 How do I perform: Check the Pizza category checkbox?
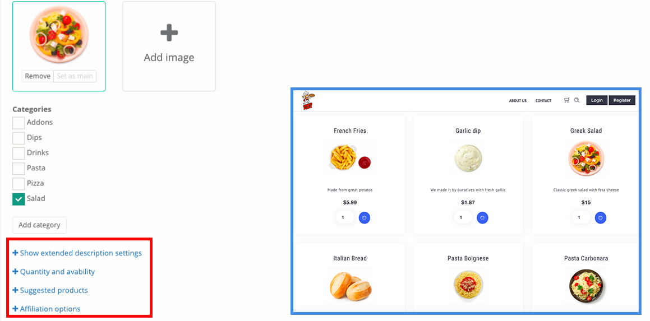[x=19, y=184]
